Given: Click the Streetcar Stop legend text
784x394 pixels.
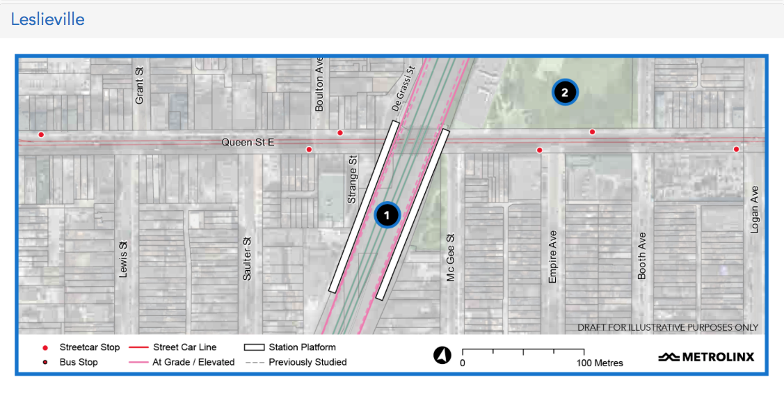Looking at the screenshot, I should tap(90, 347).
